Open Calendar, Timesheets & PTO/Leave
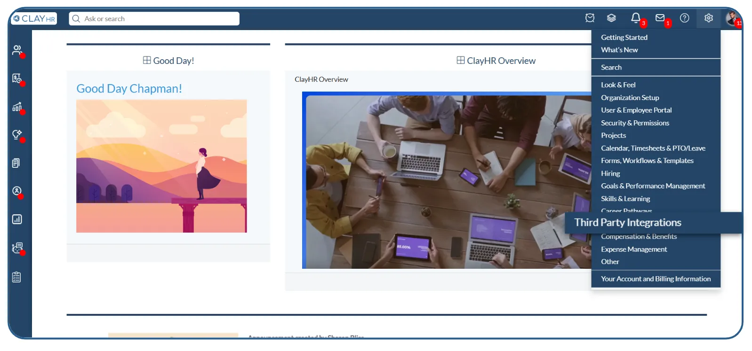The image size is (752, 351). pos(653,148)
